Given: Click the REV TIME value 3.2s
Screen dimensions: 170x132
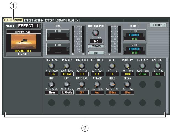Looking at the screenshot, I should pos(52,74).
